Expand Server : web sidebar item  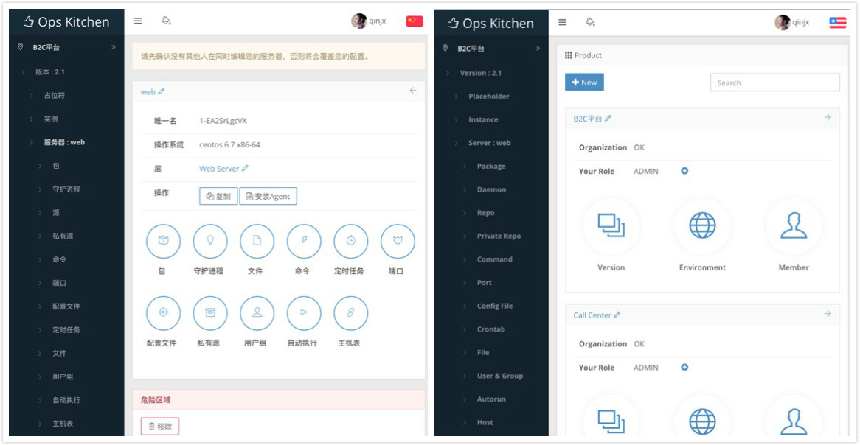457,143
